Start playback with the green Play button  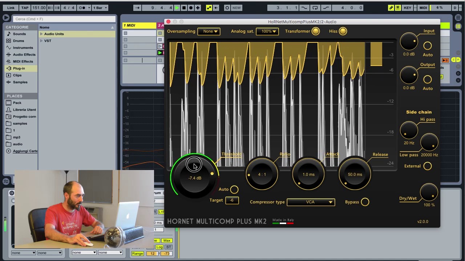point(177,8)
